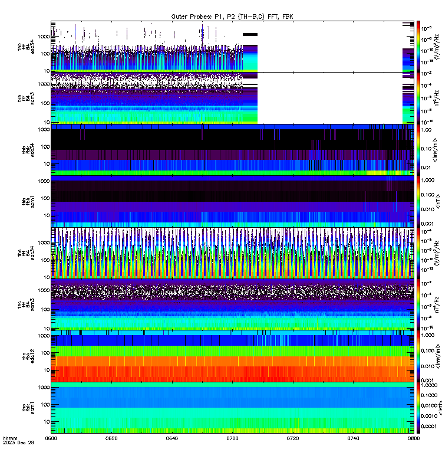This screenshot has height=472, width=442.
Task: Click the top panel's color scale bar
Action: [418, 47]
